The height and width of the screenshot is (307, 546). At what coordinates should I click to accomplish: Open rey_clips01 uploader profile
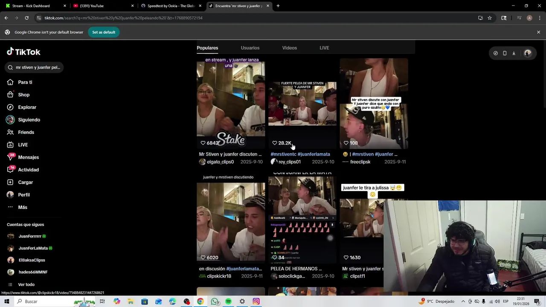[x=285, y=162]
